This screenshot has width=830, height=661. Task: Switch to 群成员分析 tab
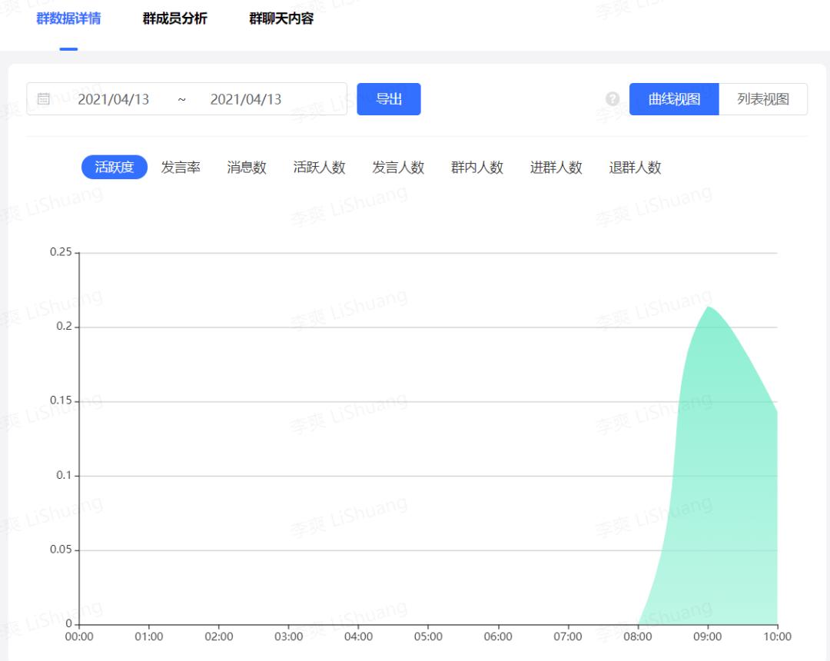[174, 18]
